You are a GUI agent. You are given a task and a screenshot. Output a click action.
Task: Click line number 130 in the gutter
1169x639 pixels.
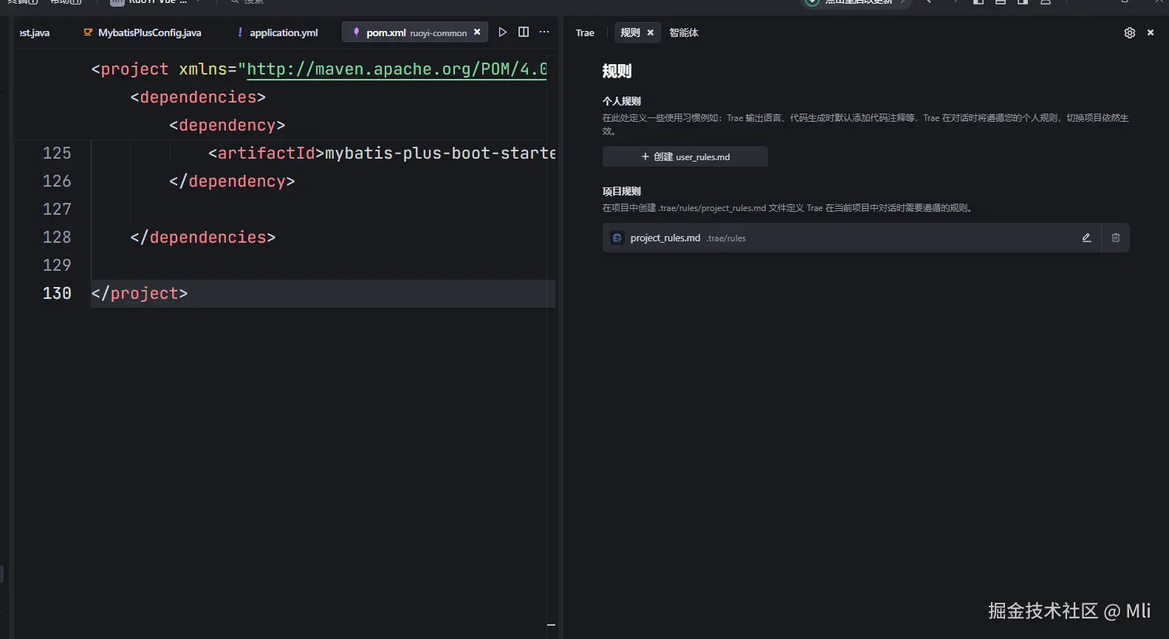(x=57, y=293)
